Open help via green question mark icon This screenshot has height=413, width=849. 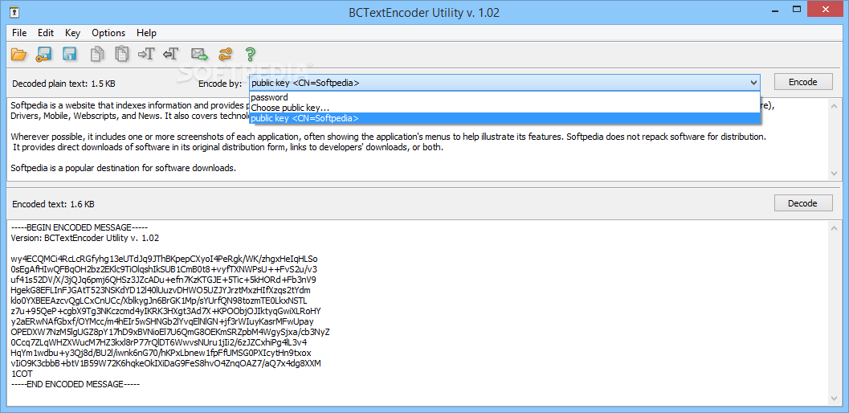point(250,54)
